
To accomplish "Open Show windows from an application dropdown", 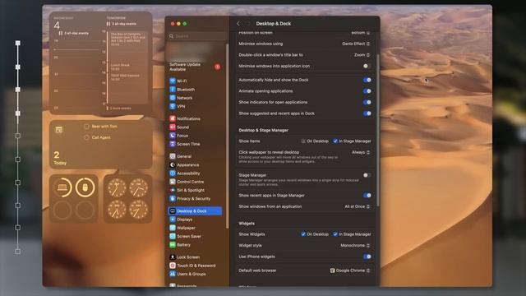I will [358, 206].
